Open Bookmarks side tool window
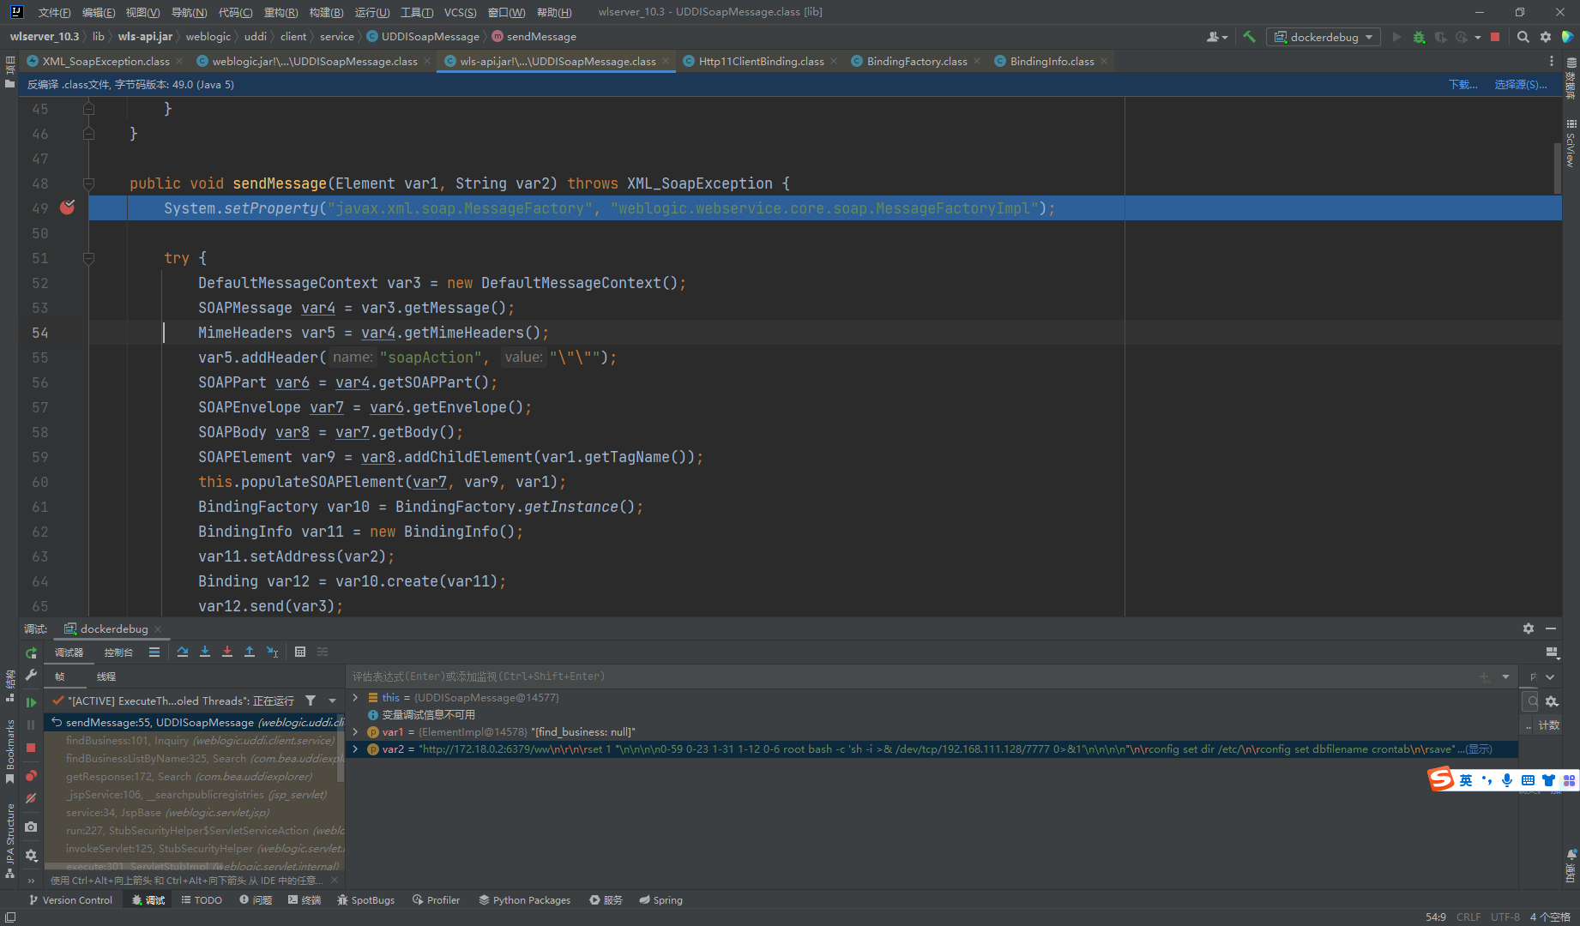The width and height of the screenshot is (1580, 926). (x=10, y=750)
